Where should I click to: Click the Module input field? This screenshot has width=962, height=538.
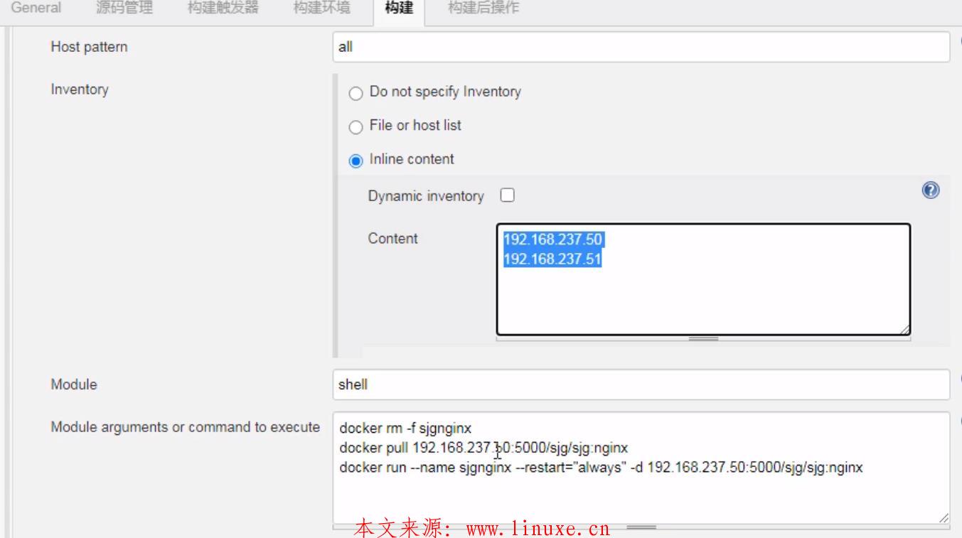click(641, 384)
